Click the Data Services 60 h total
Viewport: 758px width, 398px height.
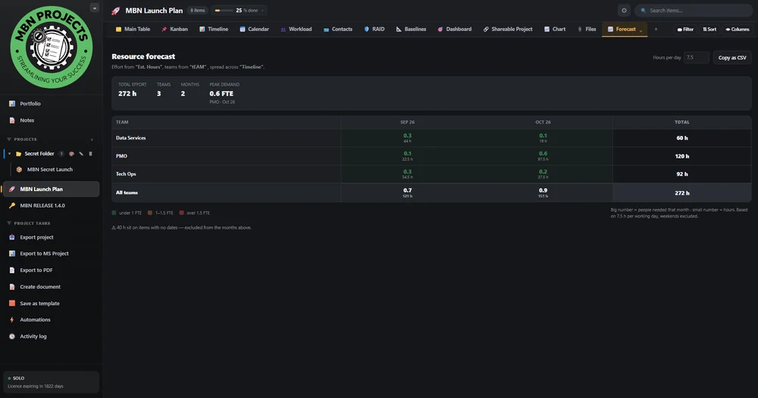681,138
